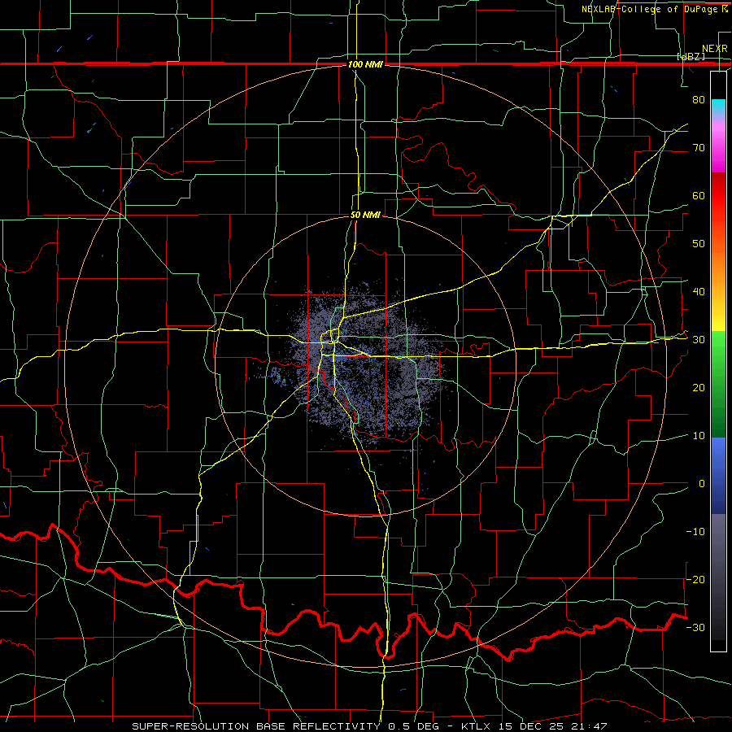732x732 pixels.
Task: Click the 'SUPER-RESOLUTION BASE REFLECTIVITY' caption text
Action: coord(256,726)
